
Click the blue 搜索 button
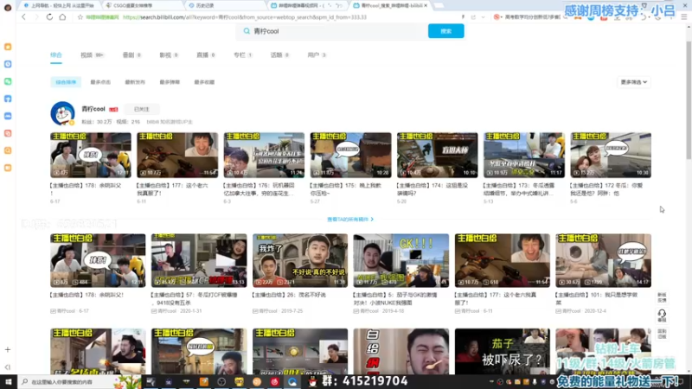[445, 31]
